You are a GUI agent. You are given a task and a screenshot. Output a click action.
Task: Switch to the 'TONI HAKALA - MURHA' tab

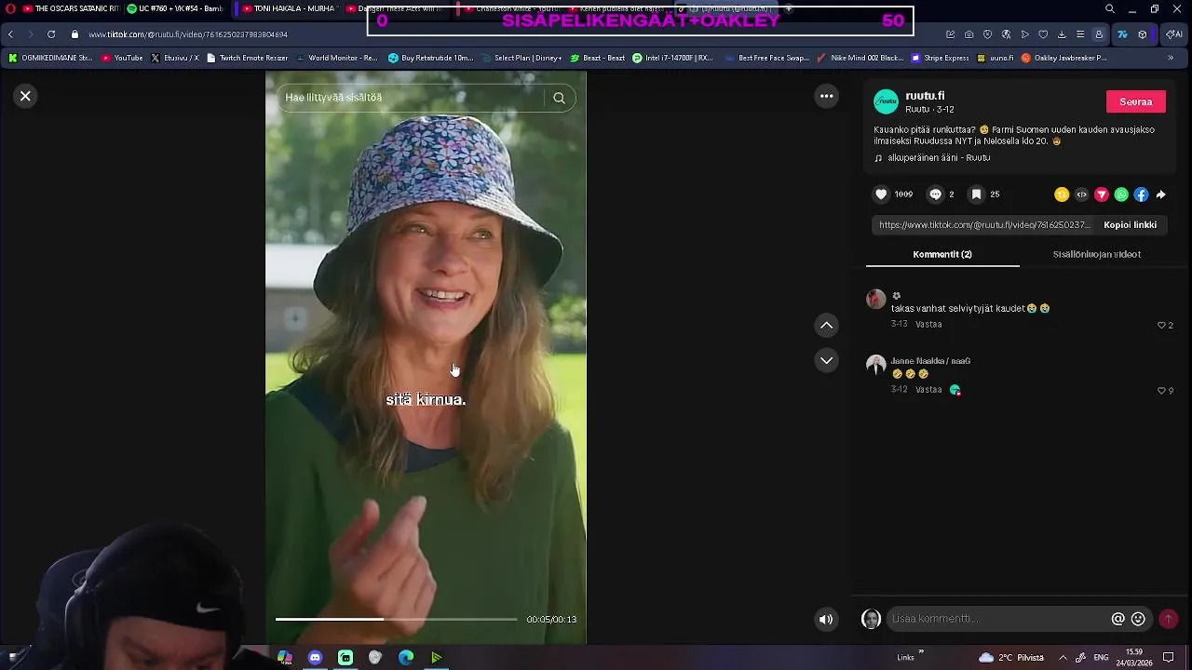pos(289,8)
